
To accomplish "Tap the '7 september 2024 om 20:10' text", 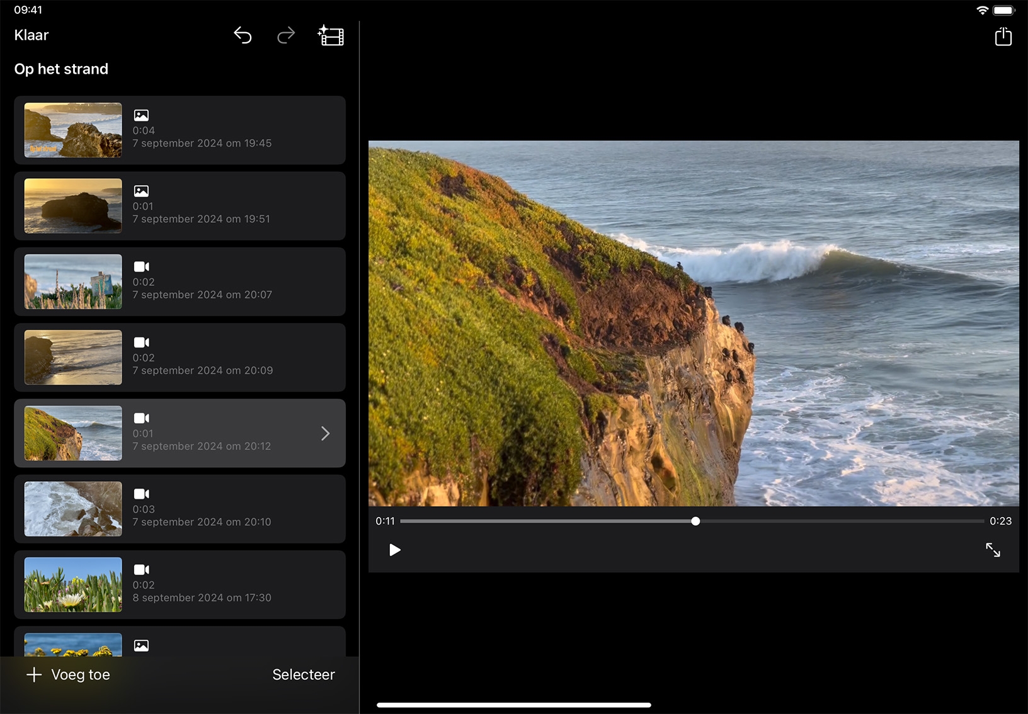I will click(x=202, y=522).
